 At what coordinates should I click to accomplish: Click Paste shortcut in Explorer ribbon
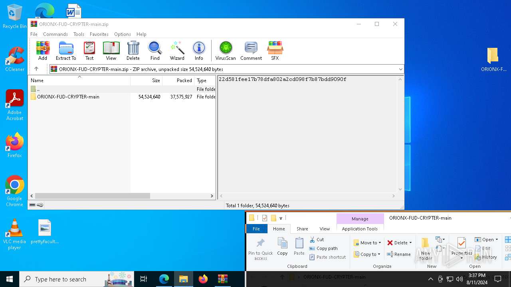[327, 257]
